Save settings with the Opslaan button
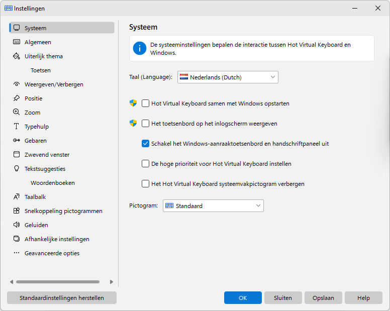 pos(323,298)
